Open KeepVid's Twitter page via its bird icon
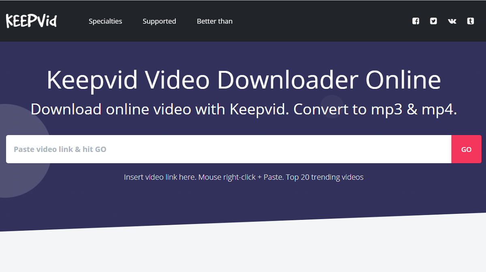486x272 pixels. pyautogui.click(x=433, y=21)
